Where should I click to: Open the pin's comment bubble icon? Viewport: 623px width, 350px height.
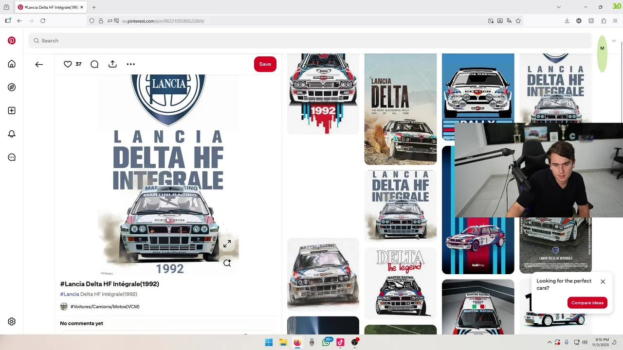pyautogui.click(x=94, y=64)
